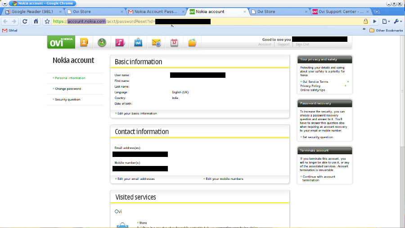Close the Nokia account tab

point(245,12)
